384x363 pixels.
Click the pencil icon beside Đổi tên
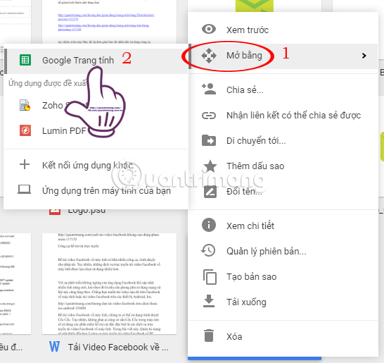coord(210,192)
